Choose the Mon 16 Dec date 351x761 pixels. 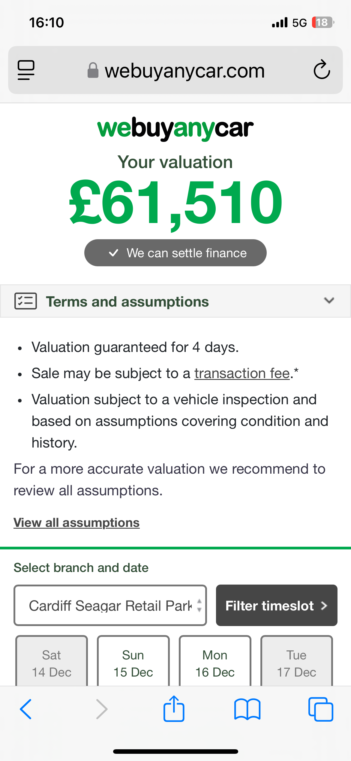pyautogui.click(x=215, y=663)
